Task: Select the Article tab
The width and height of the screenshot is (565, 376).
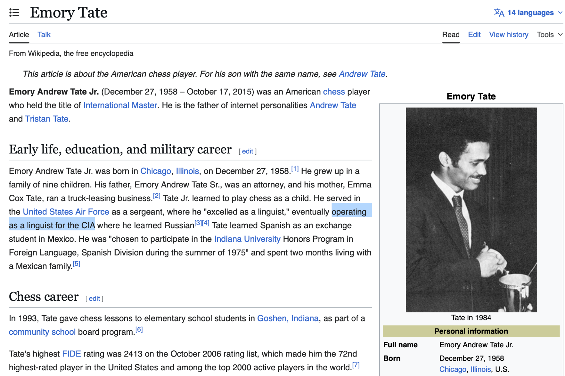Action: [x=19, y=35]
